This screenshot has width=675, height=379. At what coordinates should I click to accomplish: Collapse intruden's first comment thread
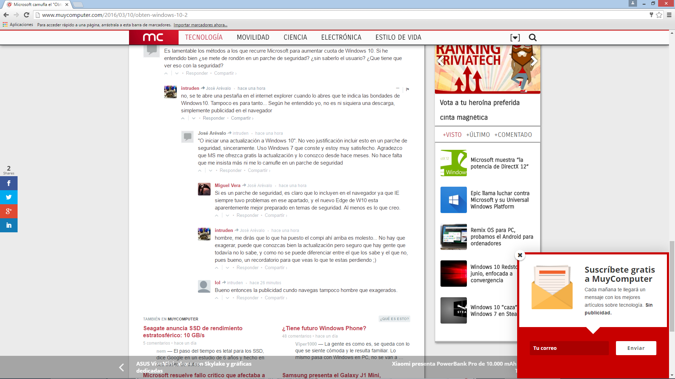398,88
